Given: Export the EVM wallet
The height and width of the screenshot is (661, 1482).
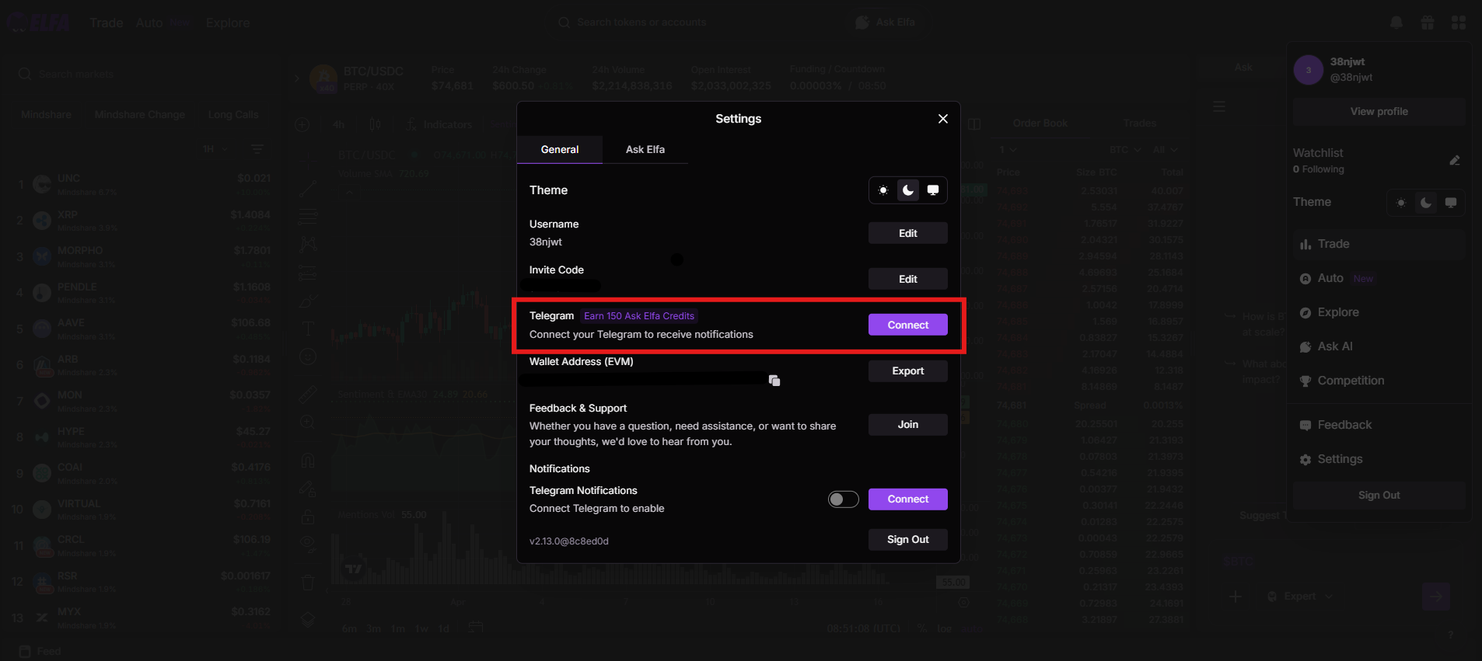Looking at the screenshot, I should (908, 371).
